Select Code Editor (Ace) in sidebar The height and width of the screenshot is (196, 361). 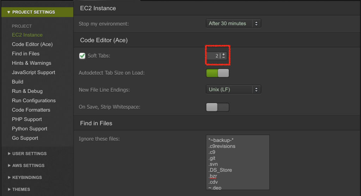click(32, 44)
